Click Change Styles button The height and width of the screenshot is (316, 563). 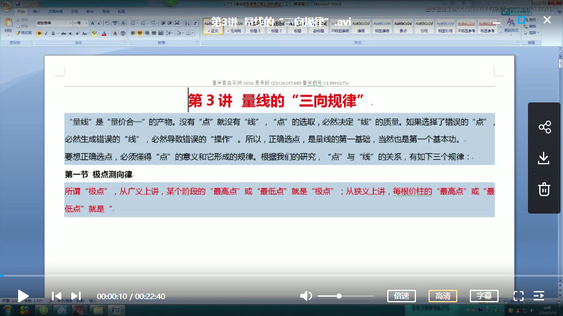[510, 26]
